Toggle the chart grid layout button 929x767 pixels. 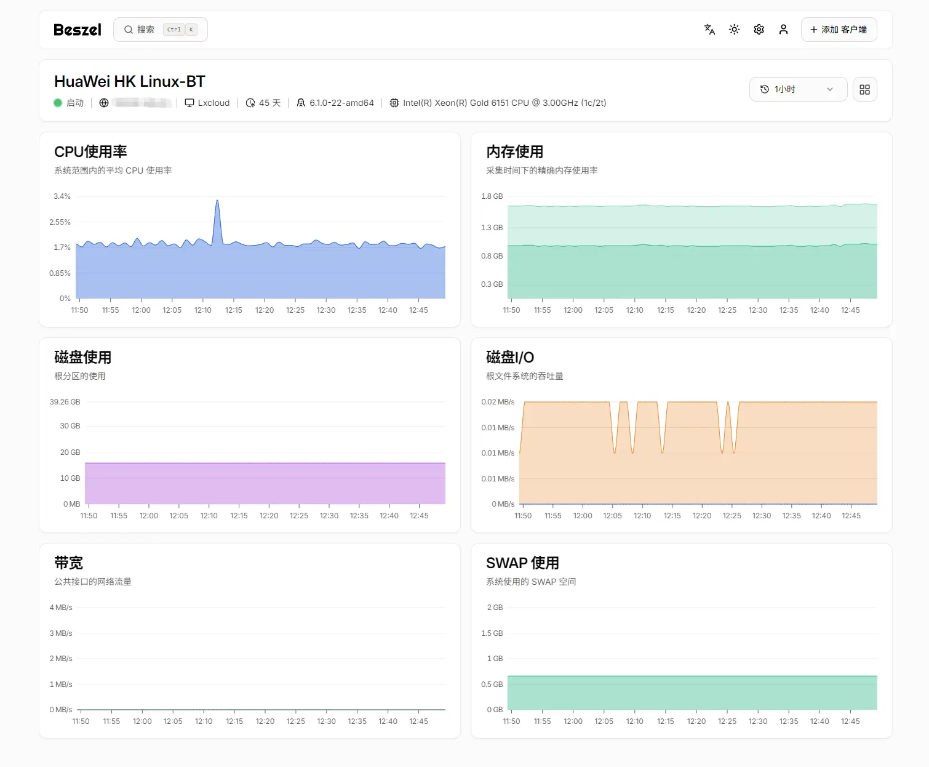(x=864, y=89)
